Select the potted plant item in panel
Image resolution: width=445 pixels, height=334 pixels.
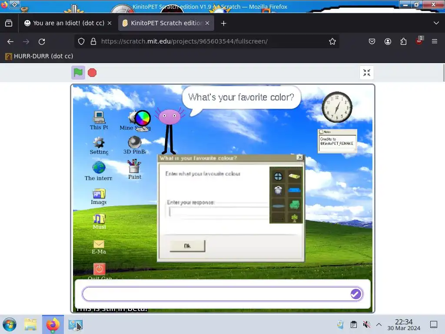[295, 218]
